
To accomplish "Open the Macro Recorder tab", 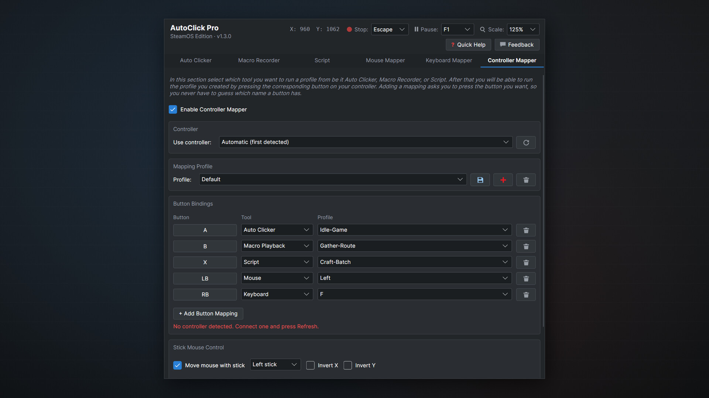I will [259, 60].
